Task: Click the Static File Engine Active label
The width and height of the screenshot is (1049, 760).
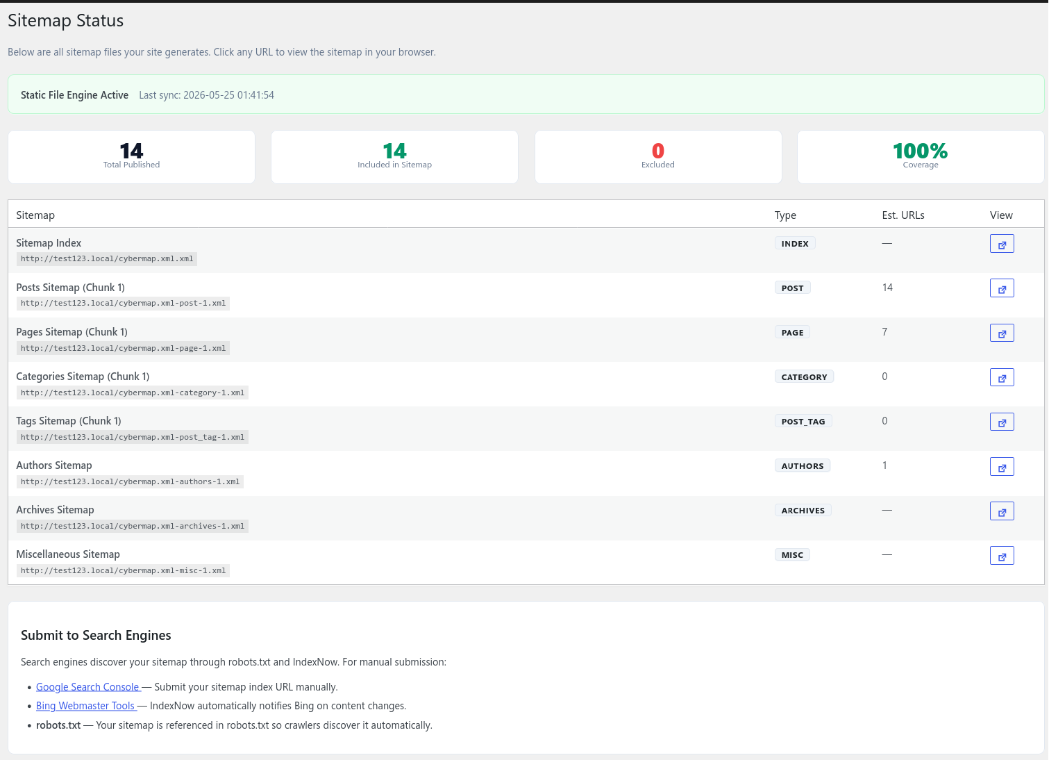Action: click(74, 95)
